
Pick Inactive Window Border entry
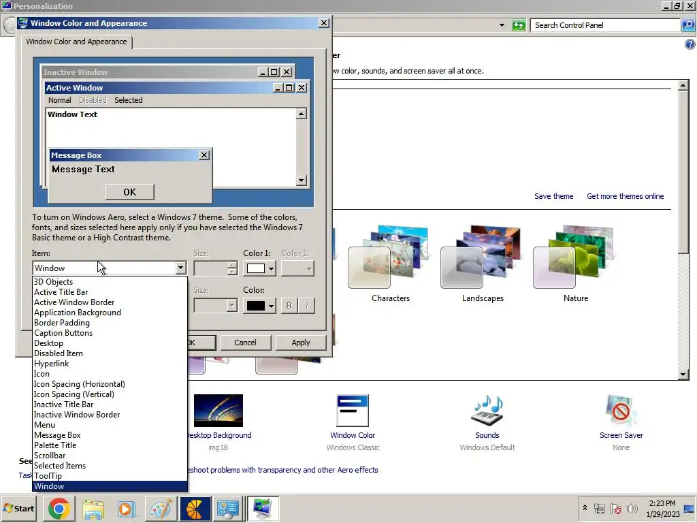coord(110,415)
